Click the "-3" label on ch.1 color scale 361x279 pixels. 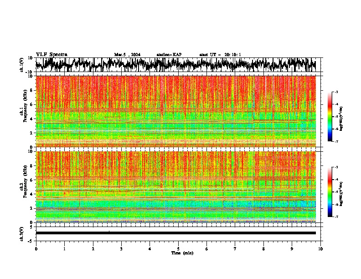(336, 92)
